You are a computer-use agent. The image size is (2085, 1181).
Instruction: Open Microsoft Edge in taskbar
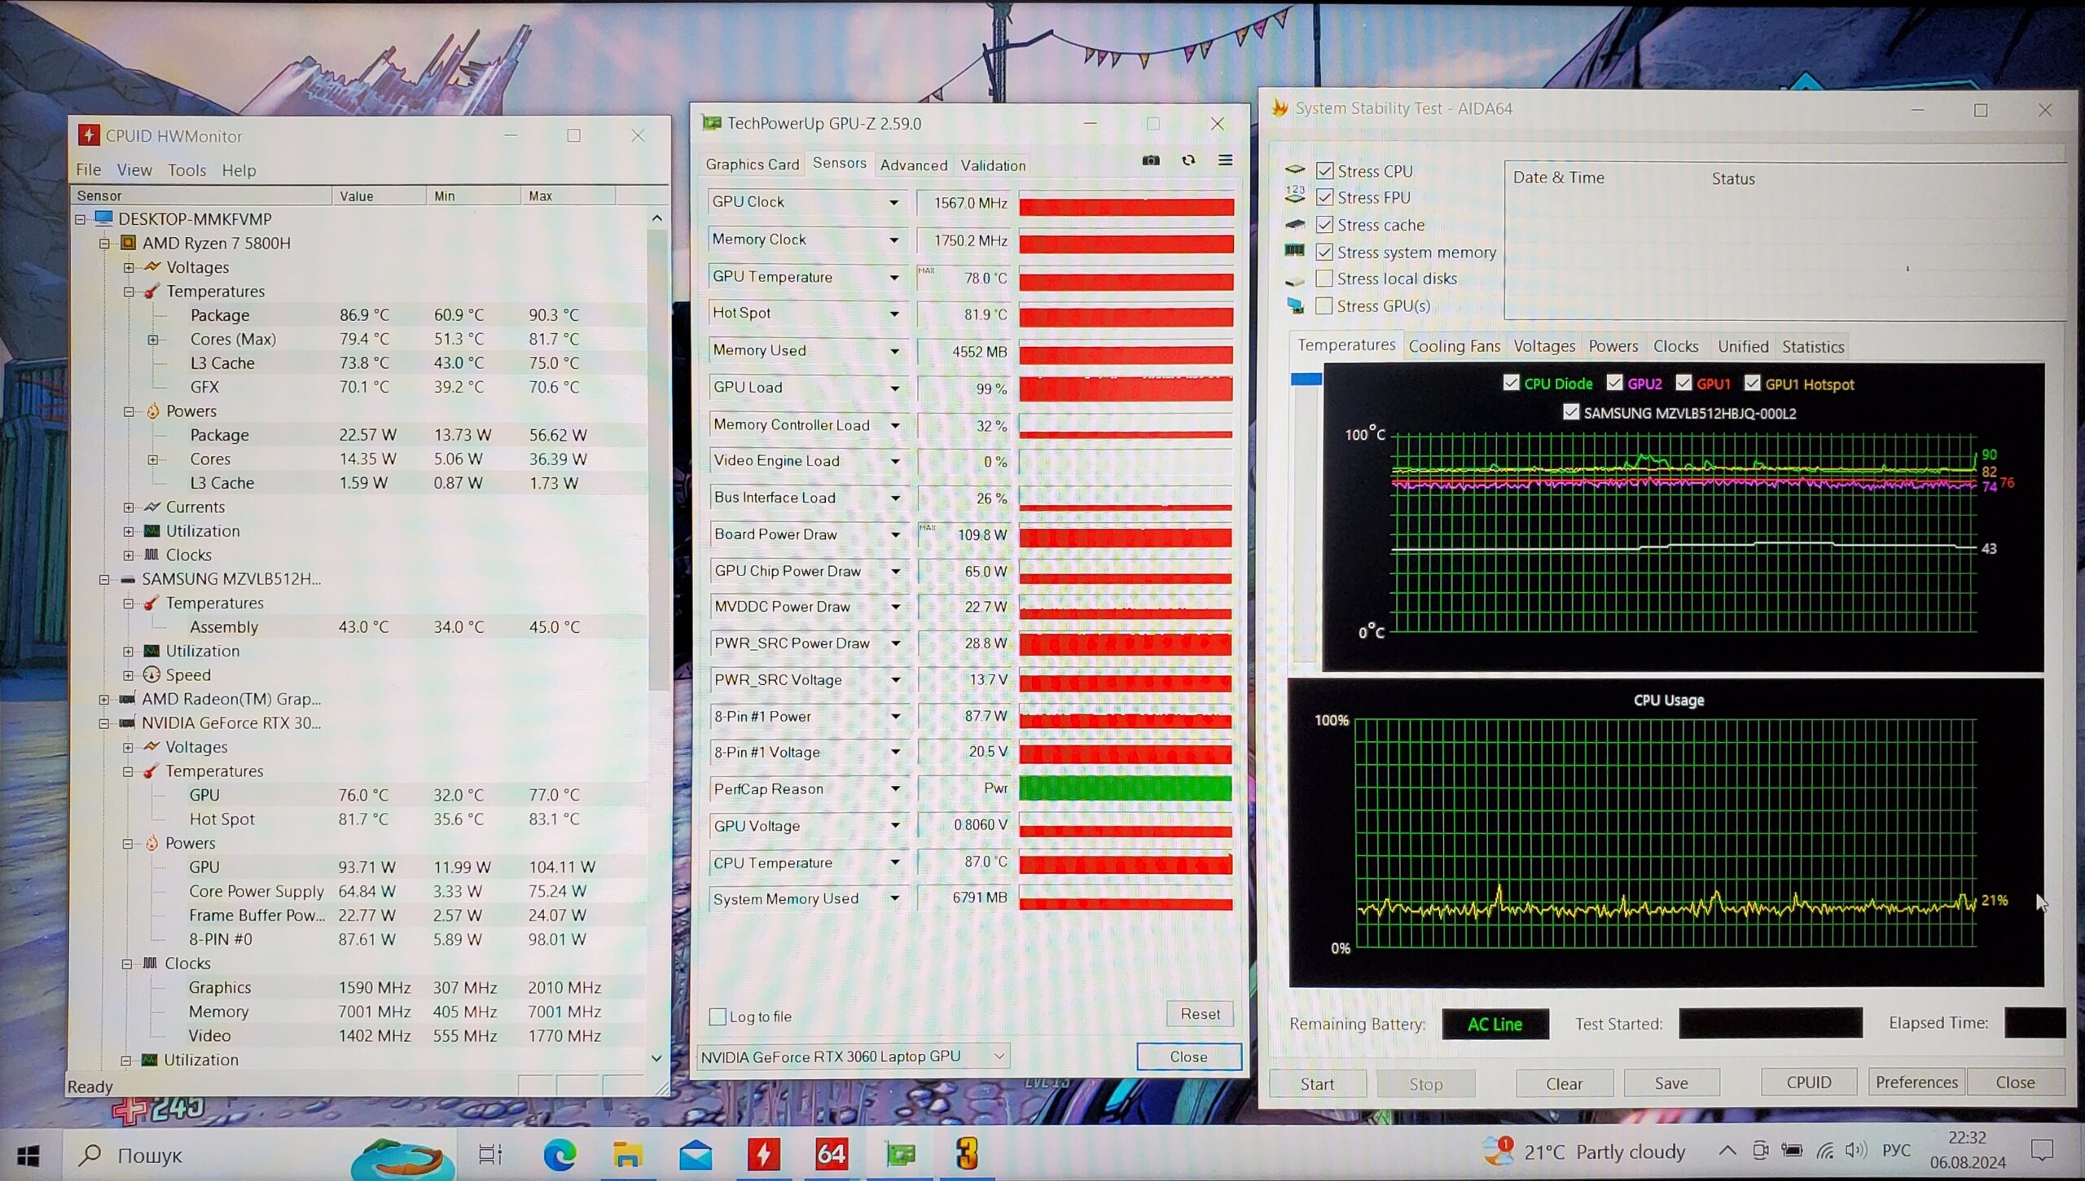pos(560,1154)
